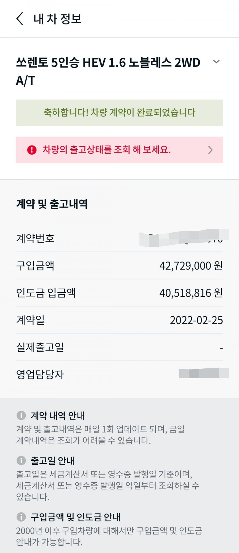Click the info icon beside 출고일 안내
Screen dimensions: 239x553
[x=21, y=460]
